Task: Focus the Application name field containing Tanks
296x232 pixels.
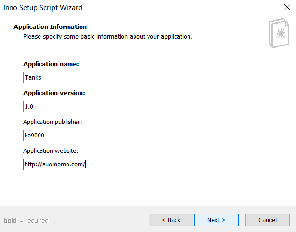Action: pos(116,78)
